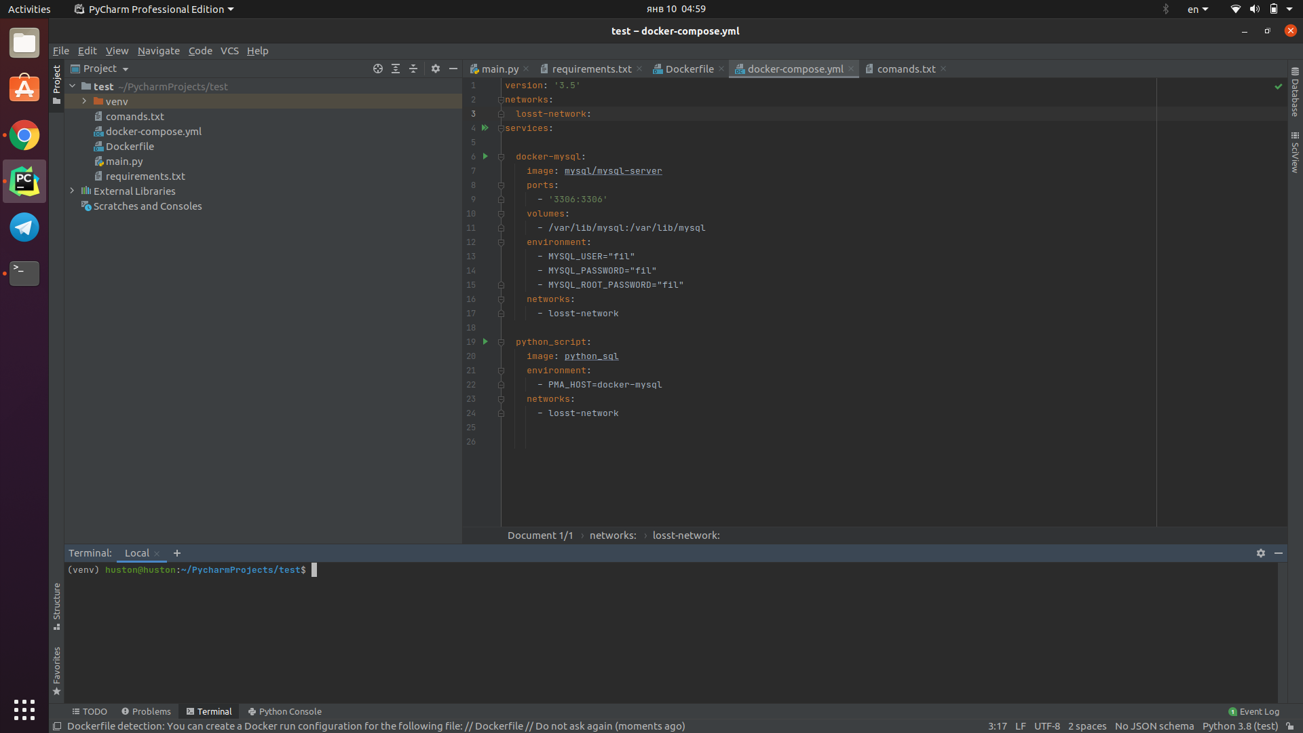The image size is (1303, 733).
Task: Click the Collapse All icon in Project panel
Action: (413, 69)
